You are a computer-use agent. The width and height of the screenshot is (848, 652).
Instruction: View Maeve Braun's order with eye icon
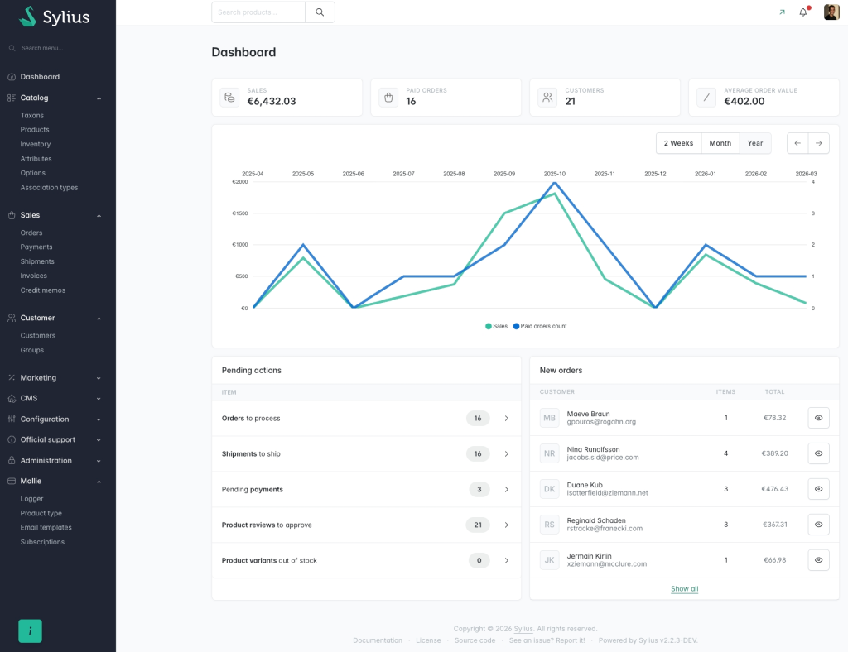[x=818, y=418]
